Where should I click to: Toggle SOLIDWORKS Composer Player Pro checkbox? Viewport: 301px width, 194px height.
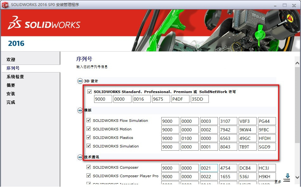coord(88,176)
